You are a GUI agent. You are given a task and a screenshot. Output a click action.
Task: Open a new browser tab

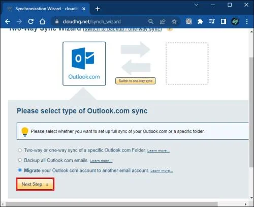coord(98,9)
